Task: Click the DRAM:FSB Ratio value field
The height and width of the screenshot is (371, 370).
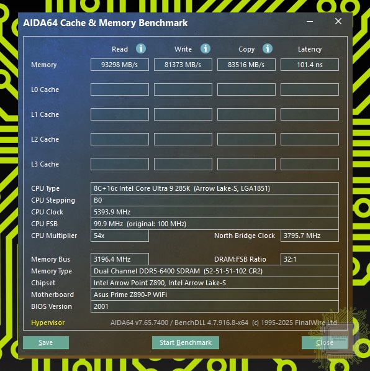Action: pos(310,259)
